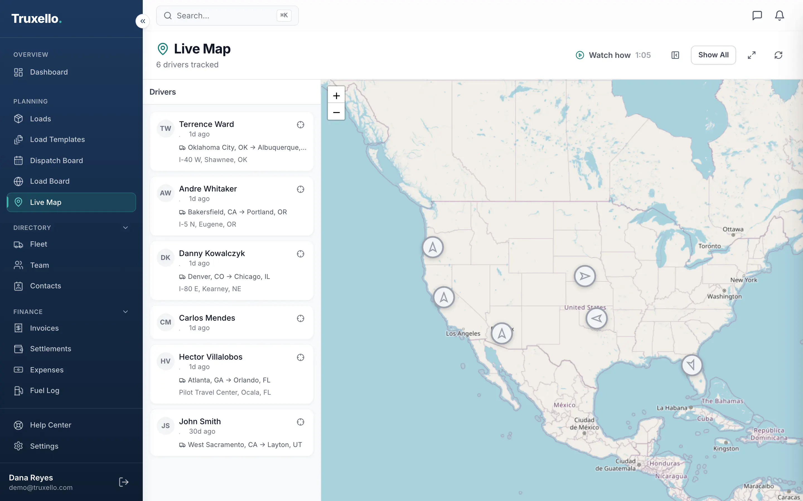
Task: Expand map to fullscreen
Action: point(752,55)
